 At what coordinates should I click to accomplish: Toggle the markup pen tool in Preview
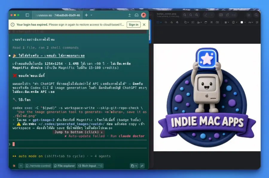pyautogui.click(x=206, y=15)
